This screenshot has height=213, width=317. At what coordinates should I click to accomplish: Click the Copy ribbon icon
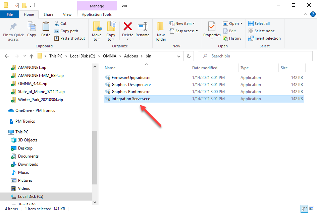pos(32,26)
